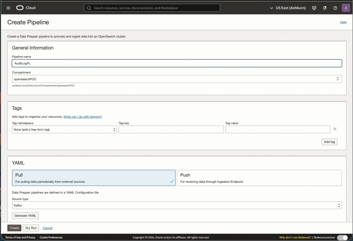Select the Pull pipeline option
The image size is (353, 241).
93,178
